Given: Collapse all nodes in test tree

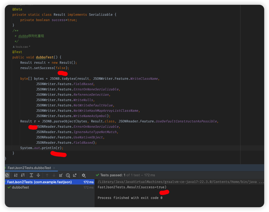Looking at the screenshot, I should (38, 175).
